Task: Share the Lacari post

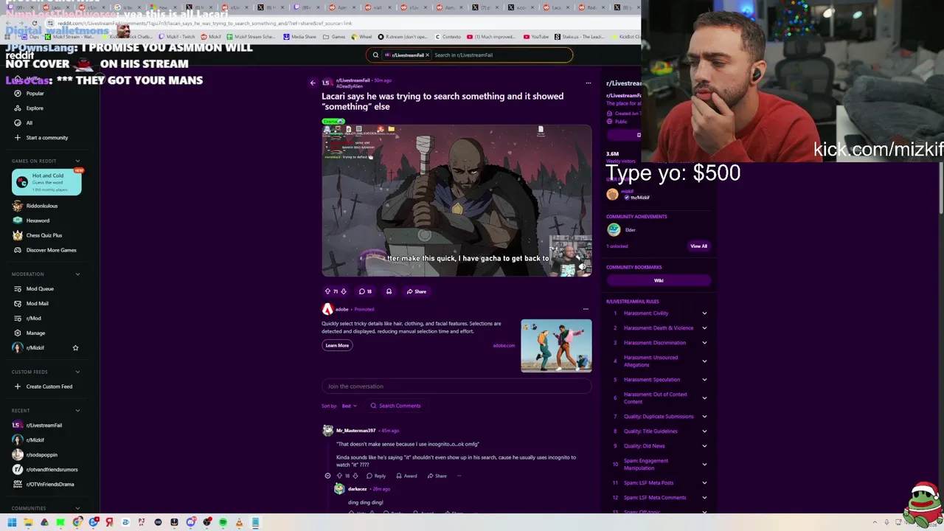Action: tap(417, 291)
